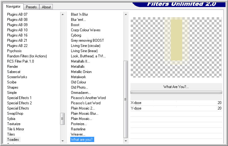Select the Scribe category

12,83
